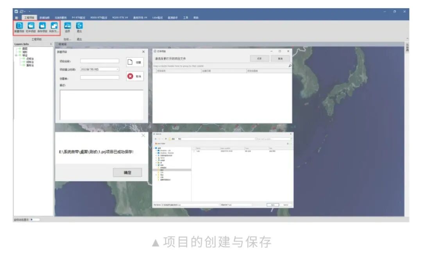This screenshot has width=422, height=257.
Task: Click Save in the Save As dialog
Action: [273, 205]
